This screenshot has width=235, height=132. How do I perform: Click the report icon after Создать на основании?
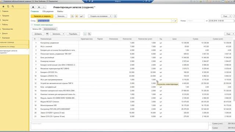[115, 16]
